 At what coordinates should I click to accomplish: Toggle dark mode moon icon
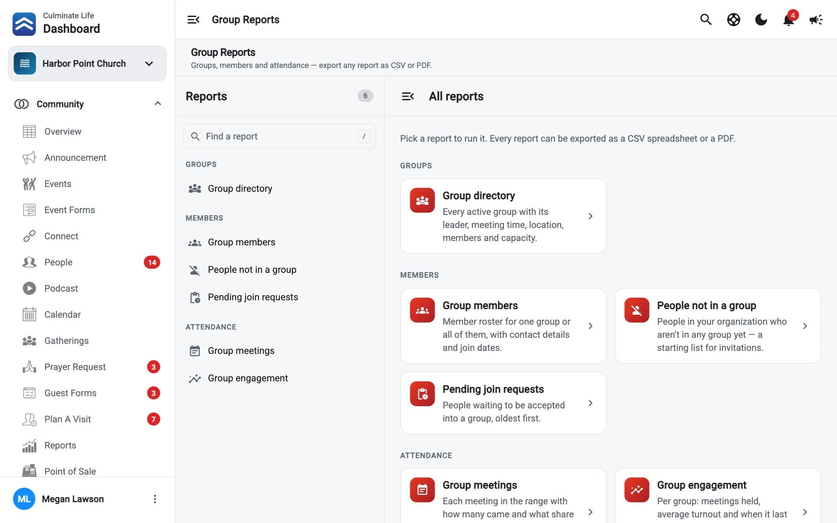coord(761,20)
